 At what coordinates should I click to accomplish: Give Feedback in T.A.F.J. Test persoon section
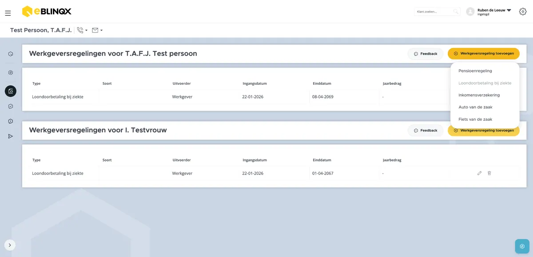tap(426, 54)
